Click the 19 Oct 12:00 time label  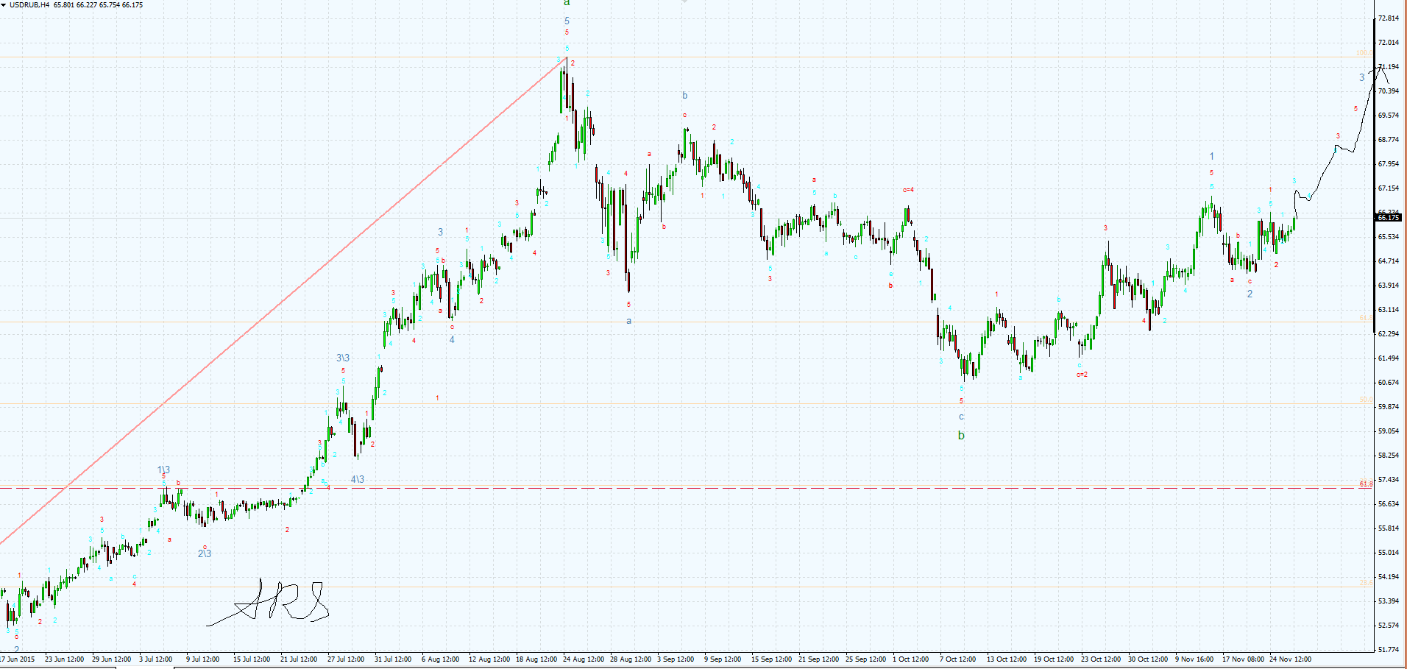click(1055, 659)
